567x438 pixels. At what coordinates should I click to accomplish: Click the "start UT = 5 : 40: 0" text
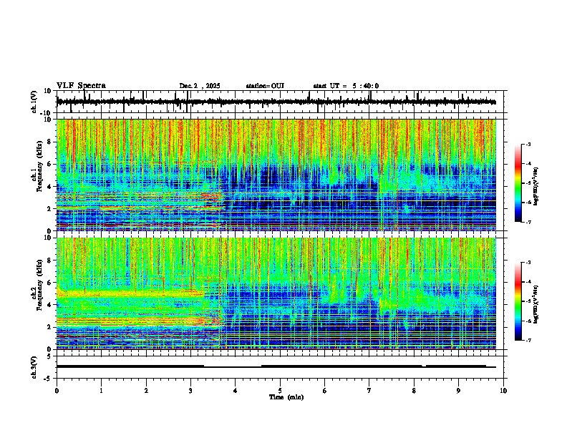click(346, 86)
